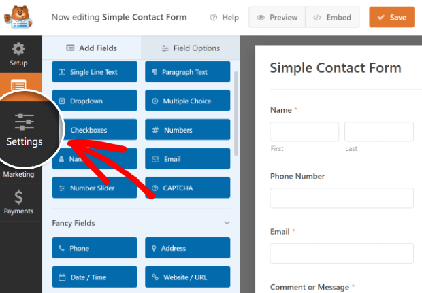Save the form with Save button
422x293 pixels.
(x=391, y=17)
